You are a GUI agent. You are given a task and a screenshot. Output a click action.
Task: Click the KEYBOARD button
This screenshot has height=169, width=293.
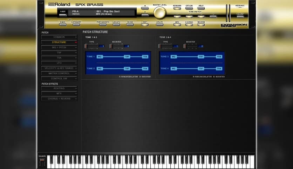[177, 8]
